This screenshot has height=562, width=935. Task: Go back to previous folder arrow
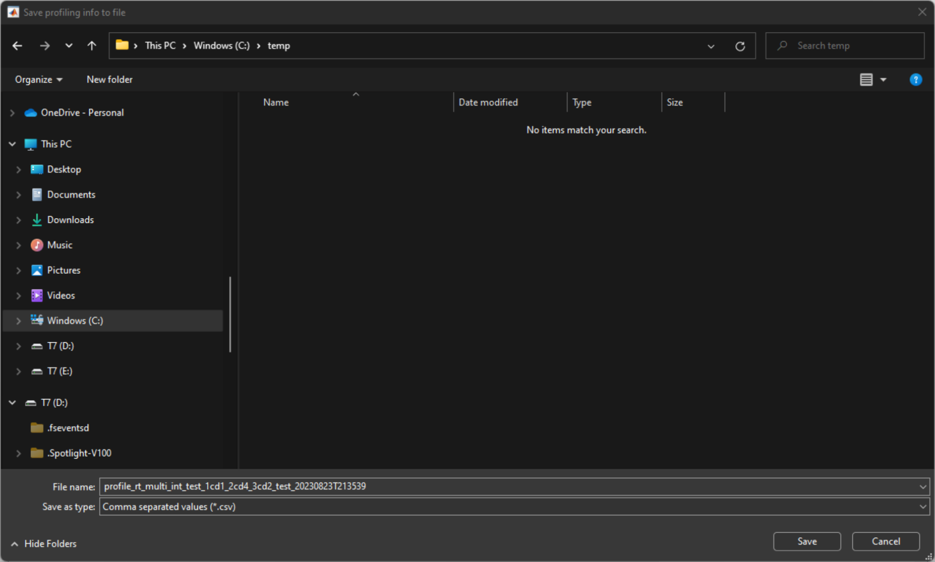point(18,46)
